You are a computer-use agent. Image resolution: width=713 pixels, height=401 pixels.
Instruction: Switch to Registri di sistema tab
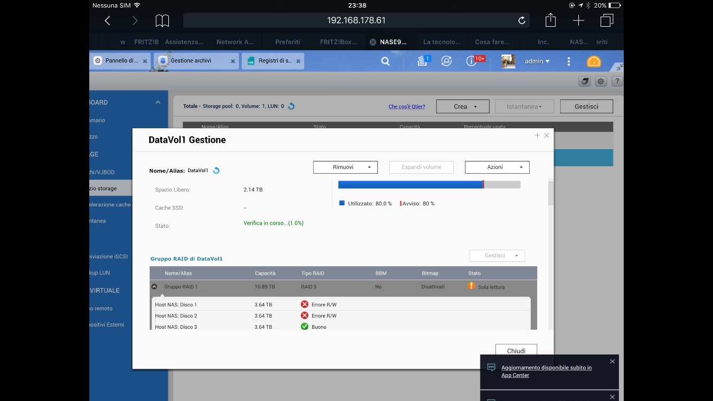pos(273,61)
